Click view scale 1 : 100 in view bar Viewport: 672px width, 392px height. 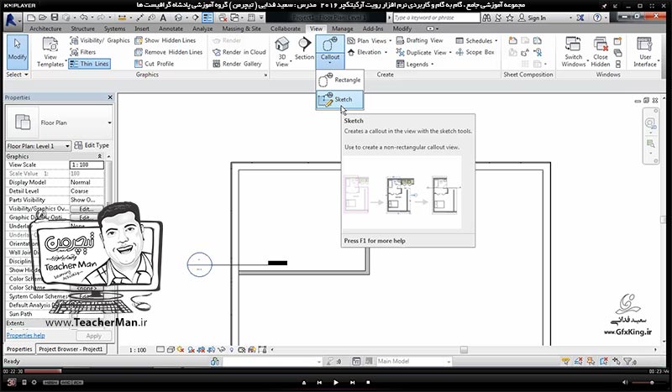coord(138,350)
